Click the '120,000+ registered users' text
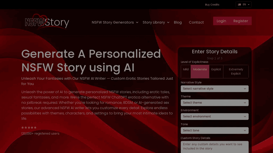This screenshot has width=273, height=153. click(40, 133)
